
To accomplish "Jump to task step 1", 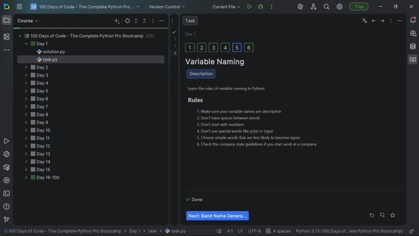I will coord(190,48).
